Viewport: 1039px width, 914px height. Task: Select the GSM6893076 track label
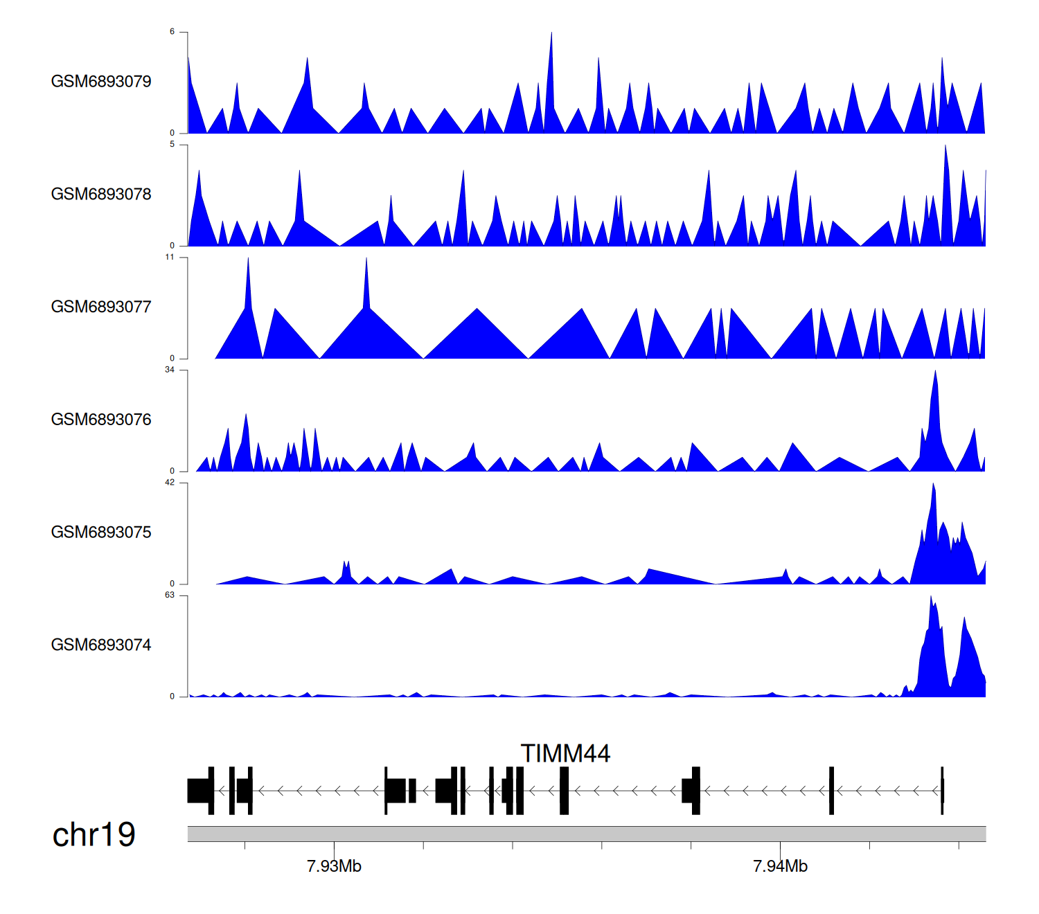(101, 420)
